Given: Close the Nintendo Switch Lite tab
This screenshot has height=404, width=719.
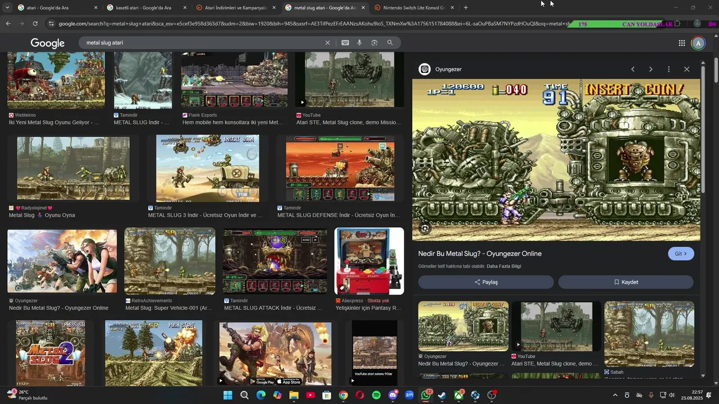Looking at the screenshot, I should click(452, 8).
